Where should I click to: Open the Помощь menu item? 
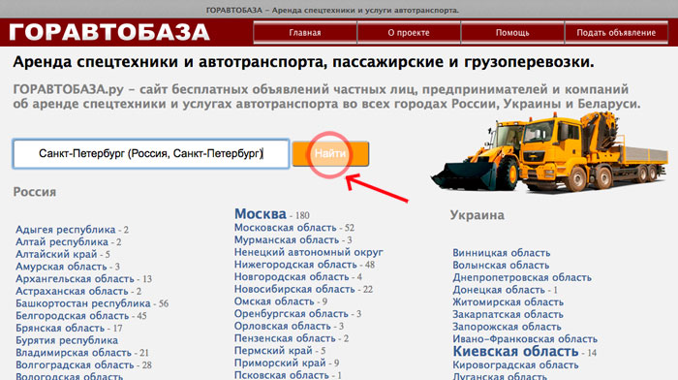pyautogui.click(x=512, y=32)
